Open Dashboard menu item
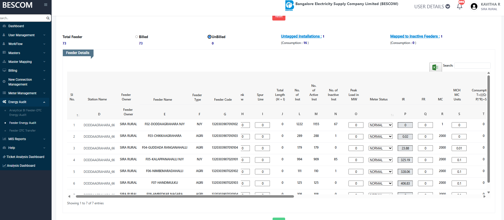 click(16, 26)
